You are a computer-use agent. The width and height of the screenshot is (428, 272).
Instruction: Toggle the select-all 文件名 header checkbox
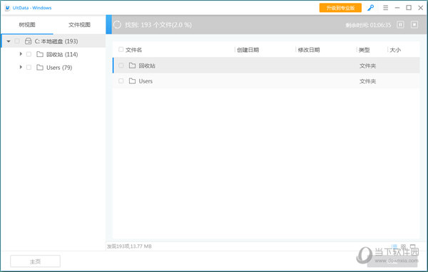click(121, 50)
